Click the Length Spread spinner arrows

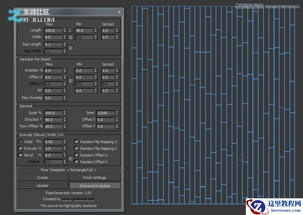tap(117, 31)
